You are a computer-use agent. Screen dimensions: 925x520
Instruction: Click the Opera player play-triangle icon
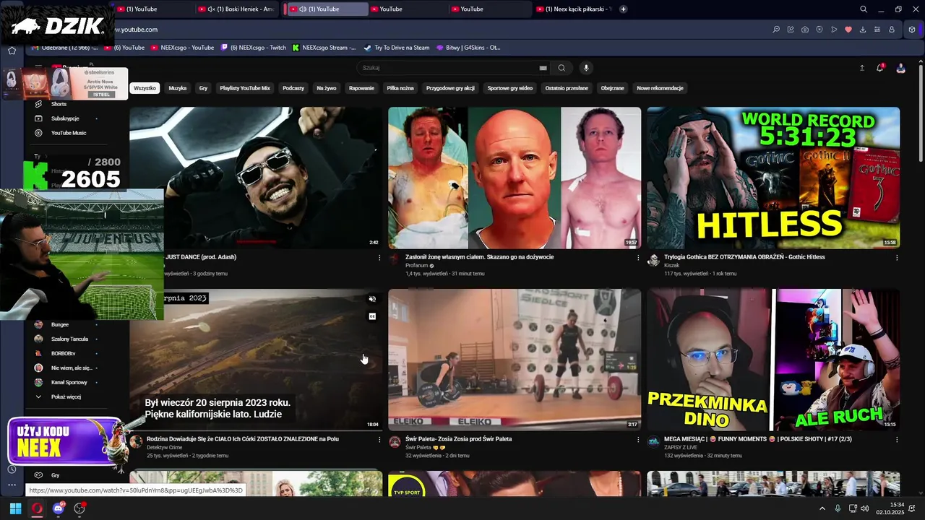click(x=834, y=30)
